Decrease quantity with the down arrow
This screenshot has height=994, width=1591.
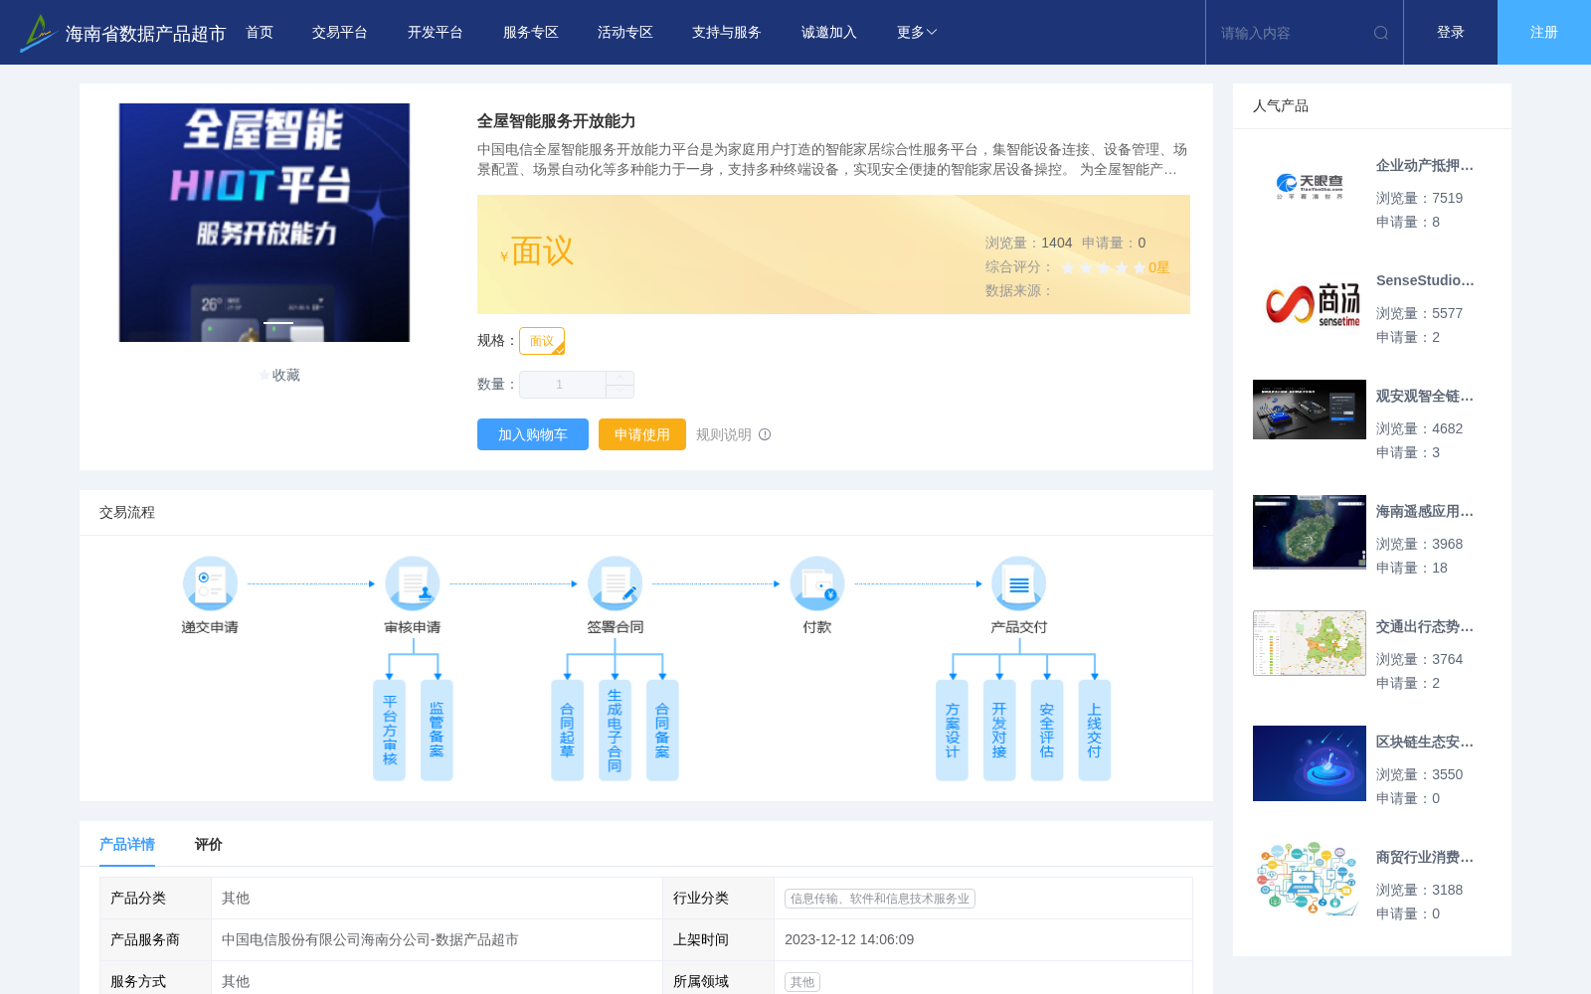(x=620, y=392)
